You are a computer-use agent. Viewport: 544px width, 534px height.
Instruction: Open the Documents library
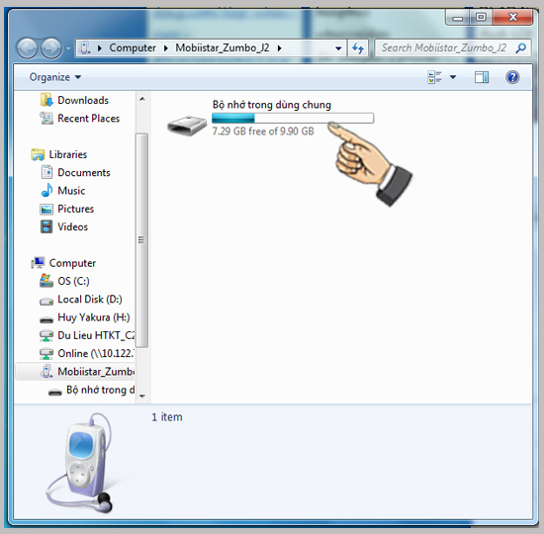[x=84, y=172]
